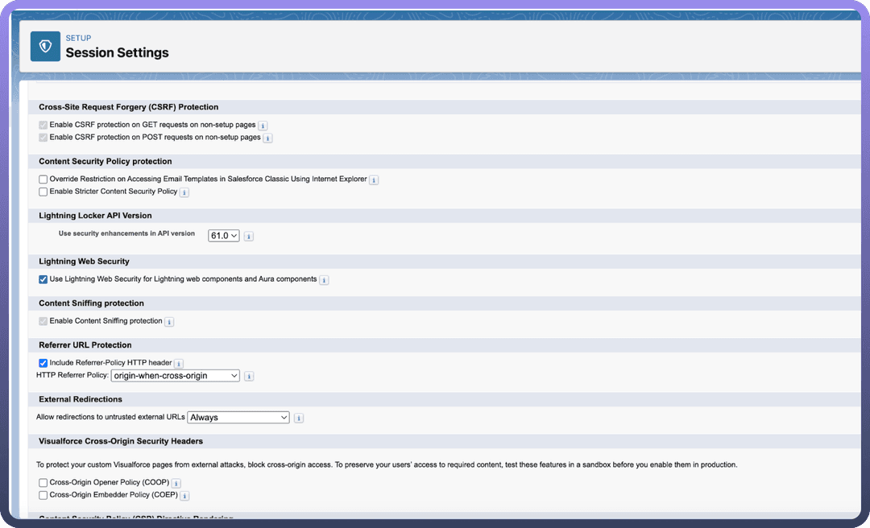Viewport: 870px width, 528px height.
Task: Disable Include Referrer-Policy HTTP header checkbox
Action: click(x=43, y=363)
